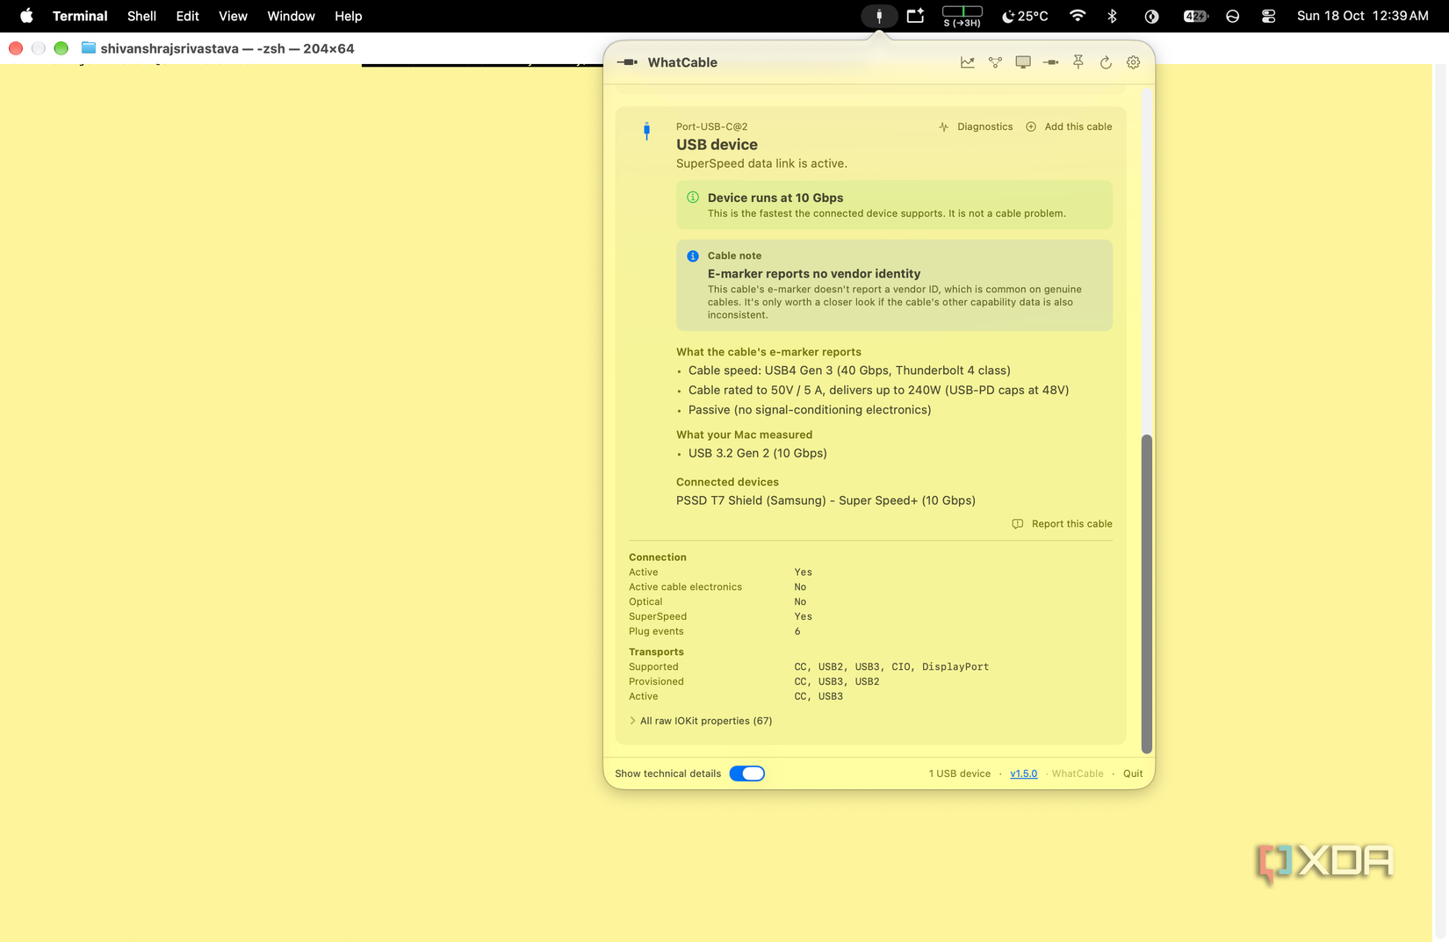Pin the WhatCable popover window
Screen dimensions: 1449x942
(1078, 62)
